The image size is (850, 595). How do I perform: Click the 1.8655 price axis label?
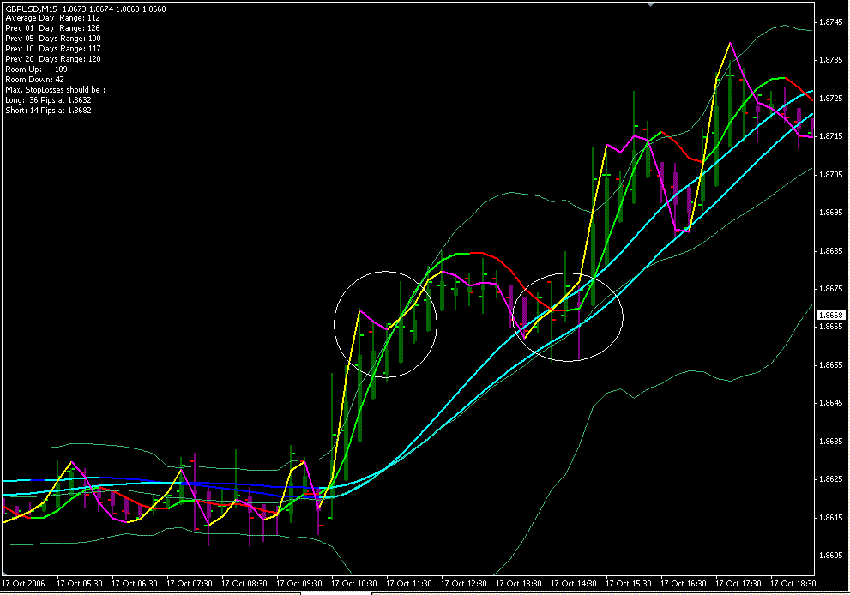coord(830,365)
